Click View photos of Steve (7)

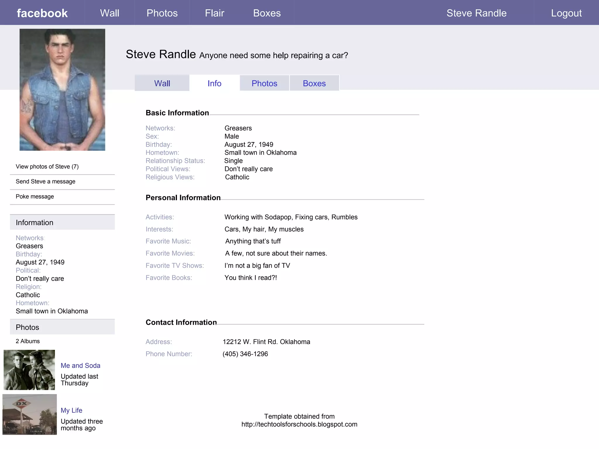[x=47, y=167]
